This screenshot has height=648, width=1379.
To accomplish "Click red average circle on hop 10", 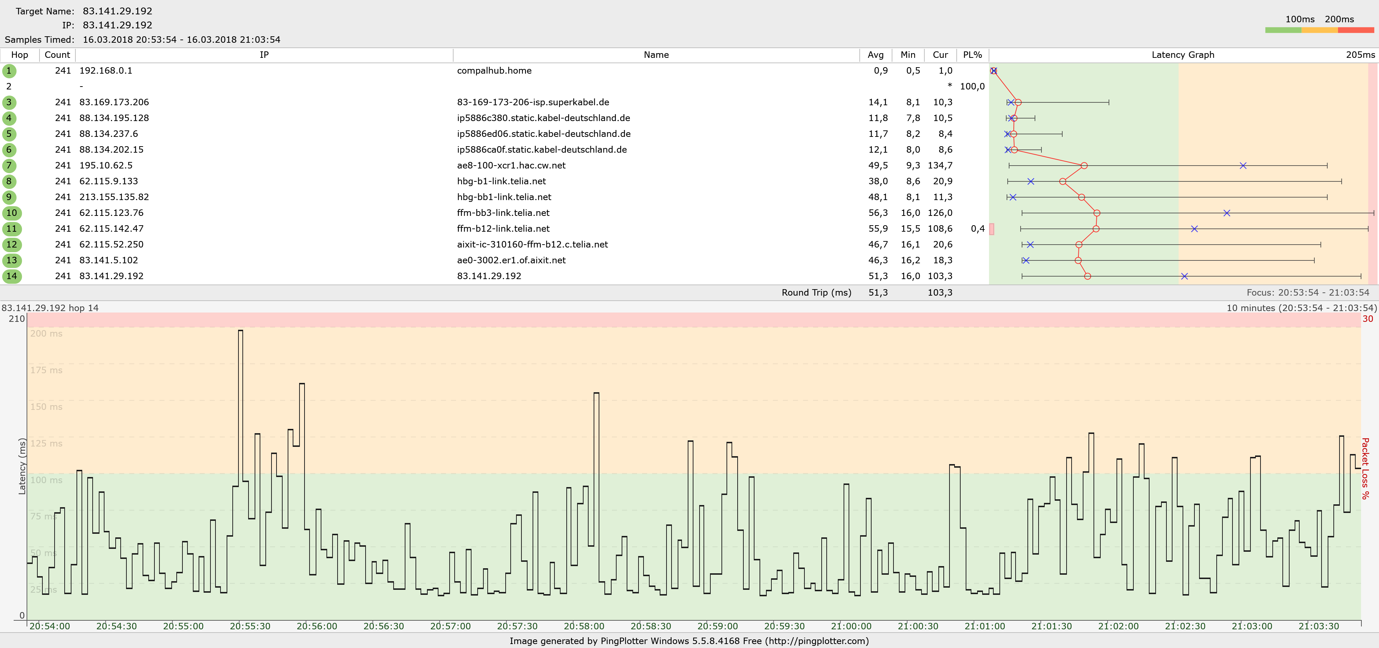I will [1097, 213].
